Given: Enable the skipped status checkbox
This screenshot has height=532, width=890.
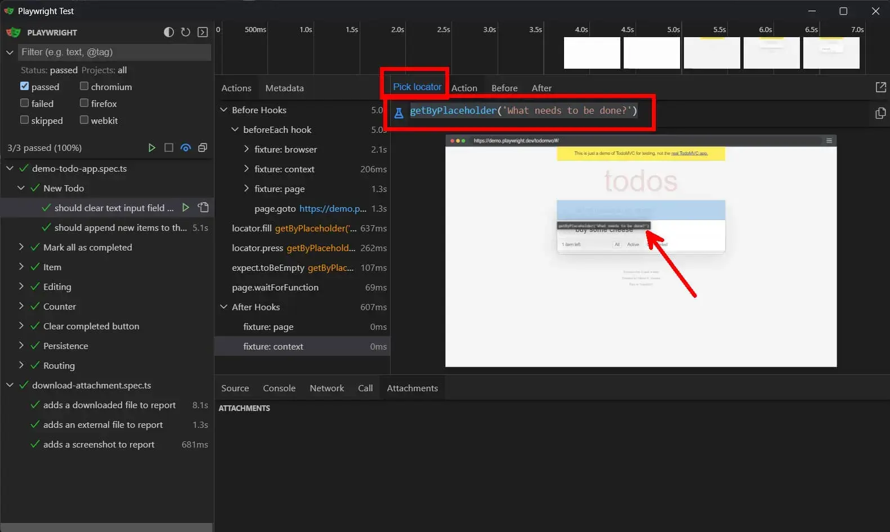Looking at the screenshot, I should [24, 120].
